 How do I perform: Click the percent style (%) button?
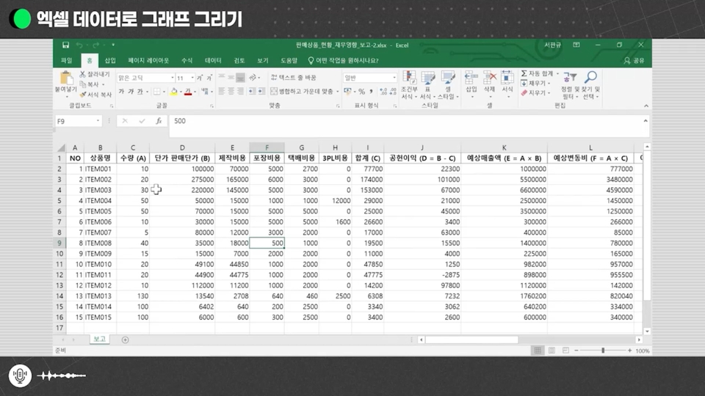pyautogui.click(x=361, y=91)
